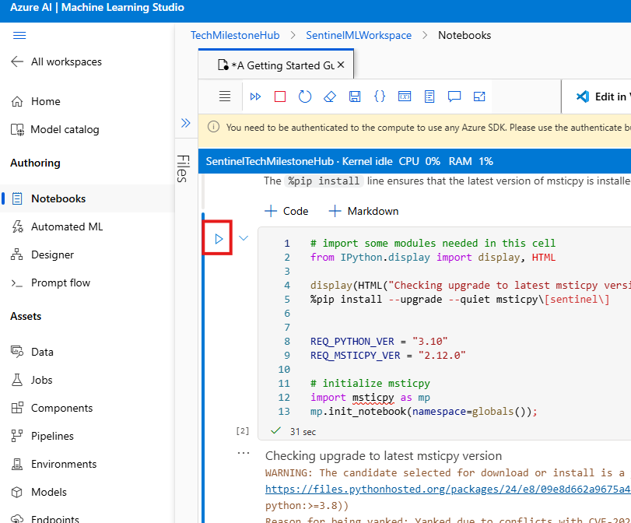Open the files.pythonhosted.org package link
Image resolution: width=631 pixels, height=523 pixels.
pyautogui.click(x=443, y=490)
